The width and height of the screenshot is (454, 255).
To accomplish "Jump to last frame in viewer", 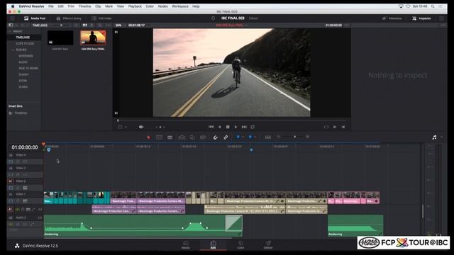I will 244,127.
